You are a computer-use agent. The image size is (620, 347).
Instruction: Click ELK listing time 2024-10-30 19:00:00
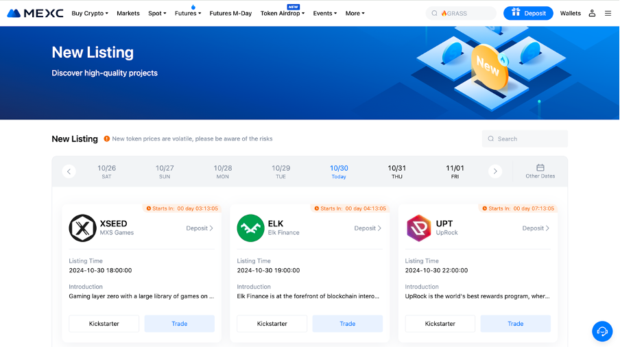point(268,270)
